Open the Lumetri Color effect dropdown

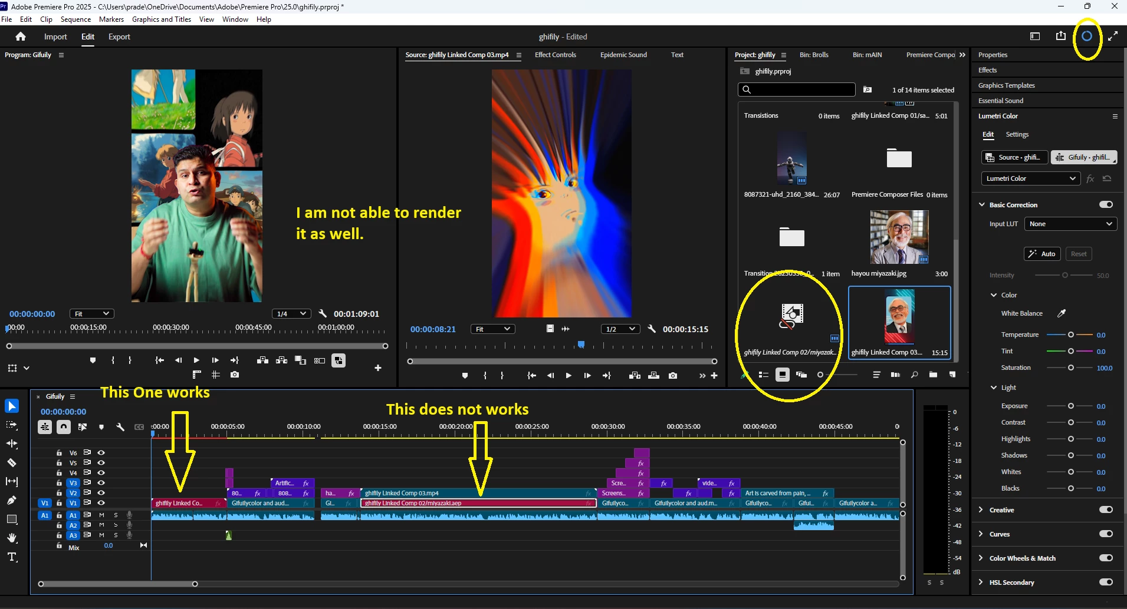click(x=1030, y=178)
